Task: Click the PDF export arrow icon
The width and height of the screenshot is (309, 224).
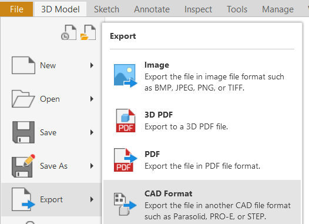Action: tap(126, 160)
